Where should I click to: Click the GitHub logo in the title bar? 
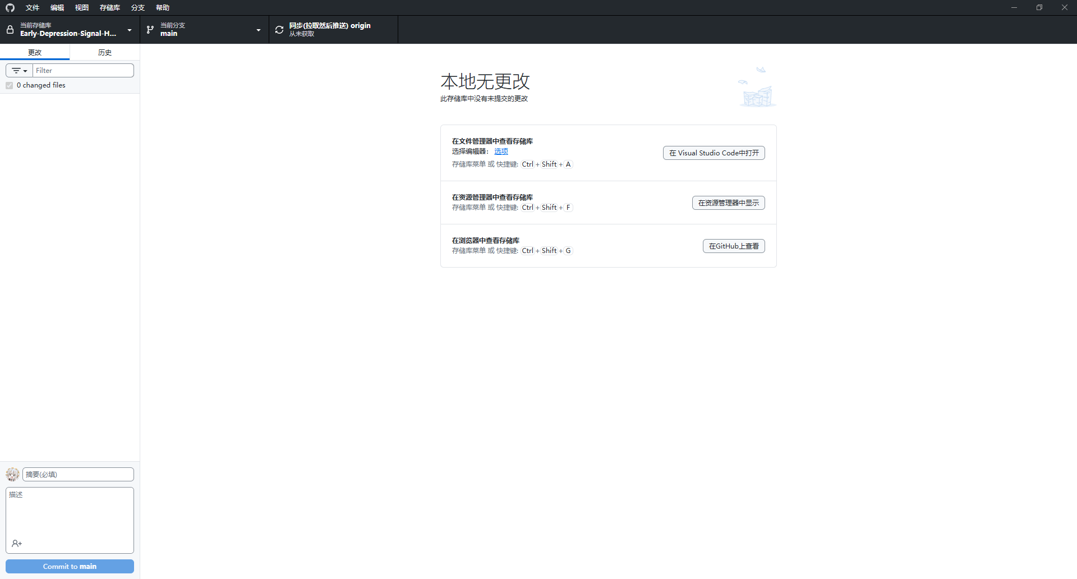(10, 8)
